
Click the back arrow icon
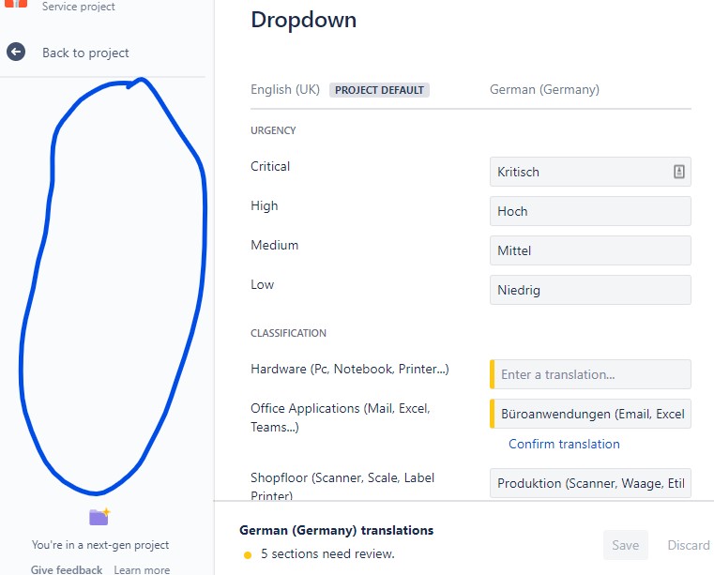(16, 52)
